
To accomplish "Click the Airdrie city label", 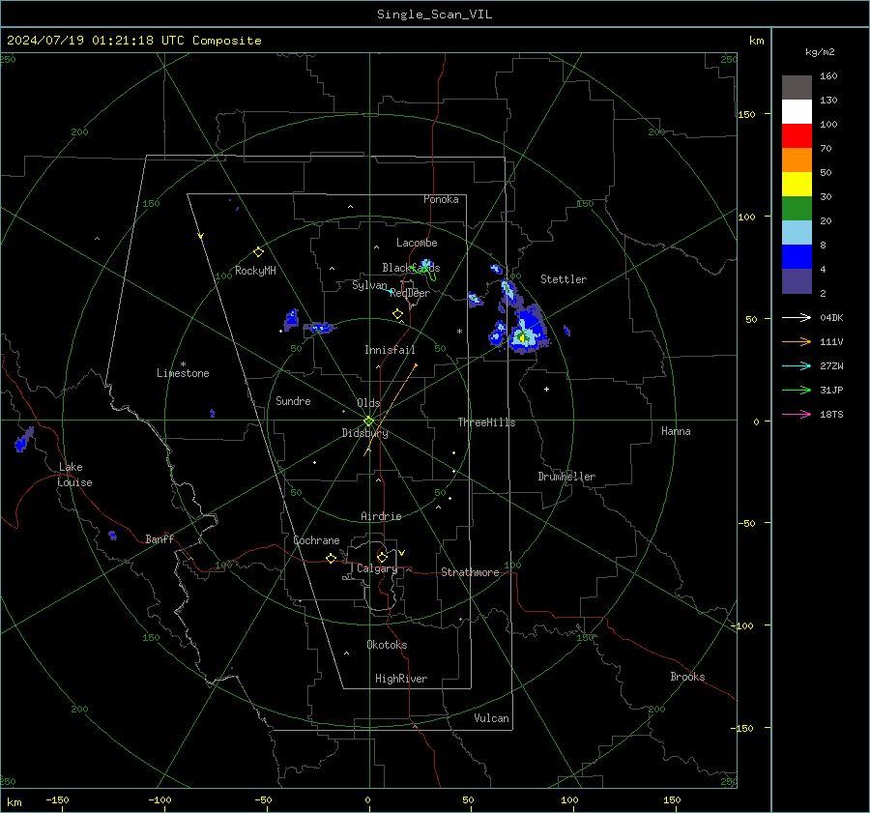I will 381,516.
